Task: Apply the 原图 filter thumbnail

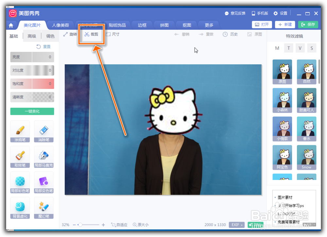Action: [x=283, y=72]
